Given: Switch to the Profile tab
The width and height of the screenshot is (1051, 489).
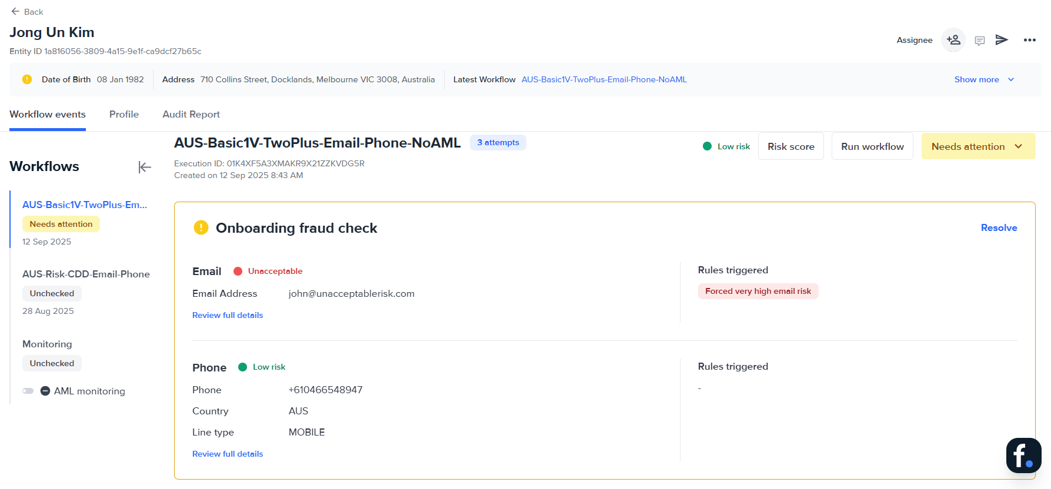Looking at the screenshot, I should click(124, 114).
